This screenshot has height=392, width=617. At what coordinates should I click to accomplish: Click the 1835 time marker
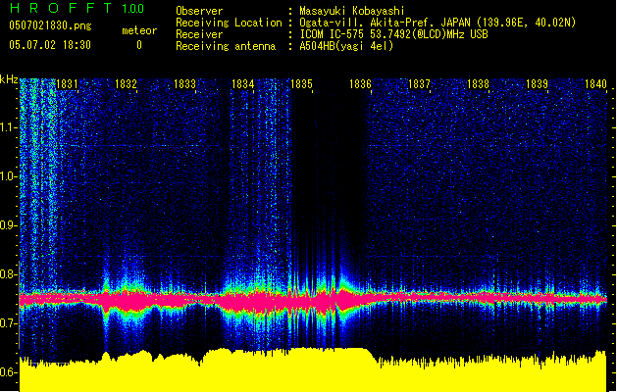click(301, 84)
